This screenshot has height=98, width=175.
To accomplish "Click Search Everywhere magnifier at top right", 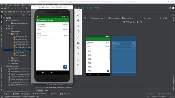I will click(170, 8).
